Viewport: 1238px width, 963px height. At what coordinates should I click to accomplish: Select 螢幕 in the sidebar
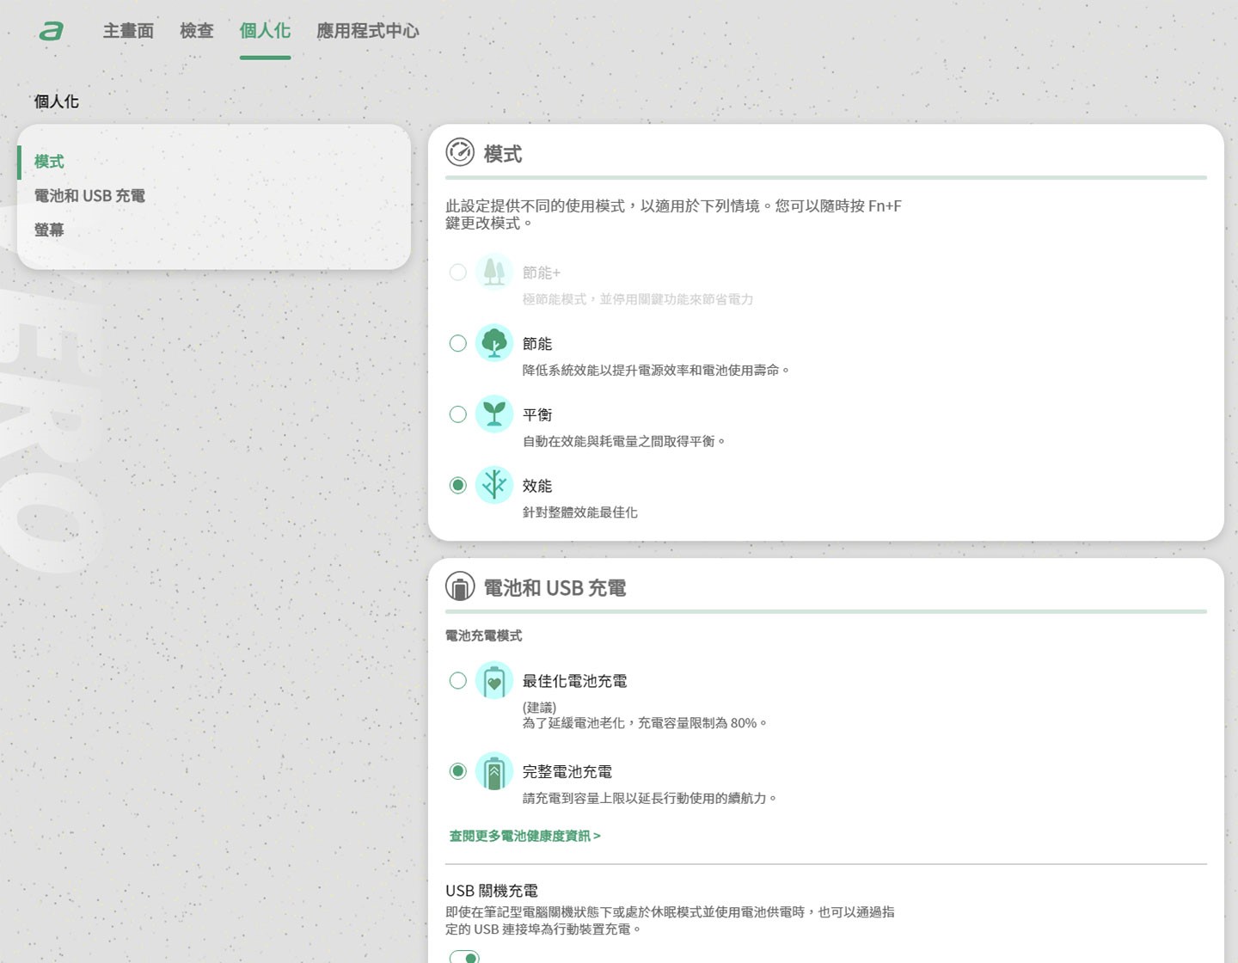pyautogui.click(x=49, y=230)
